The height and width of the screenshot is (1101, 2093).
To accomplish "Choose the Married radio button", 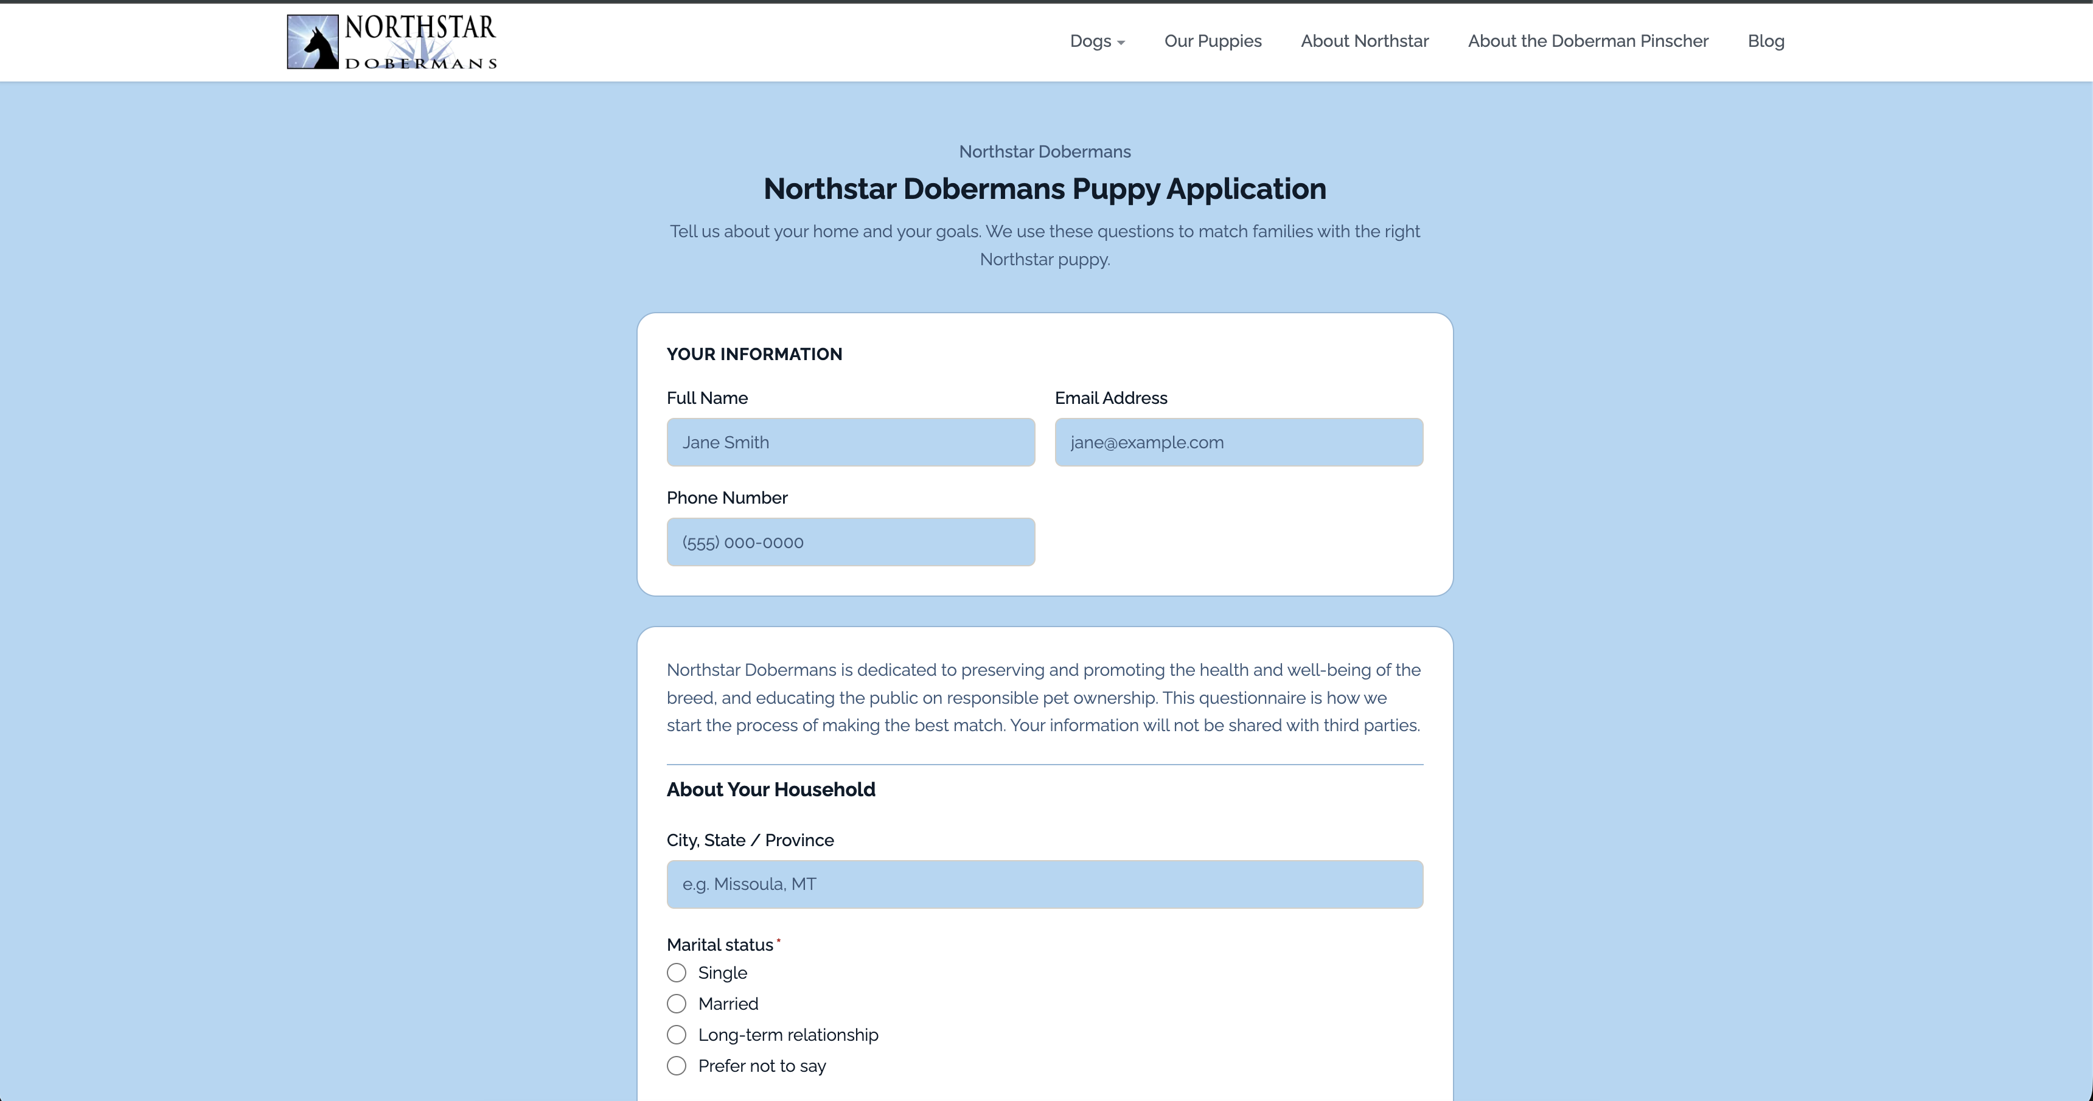I will click(676, 1004).
